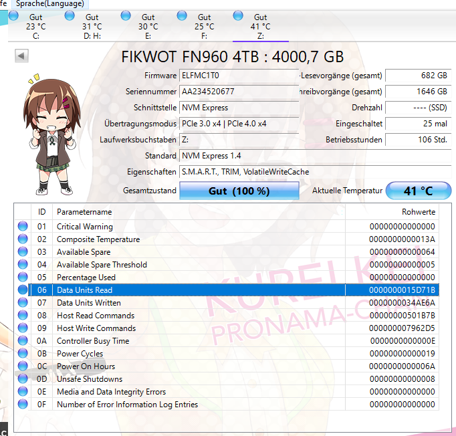Click the status icon for Percentage Used
The width and height of the screenshot is (456, 436).
(23, 278)
